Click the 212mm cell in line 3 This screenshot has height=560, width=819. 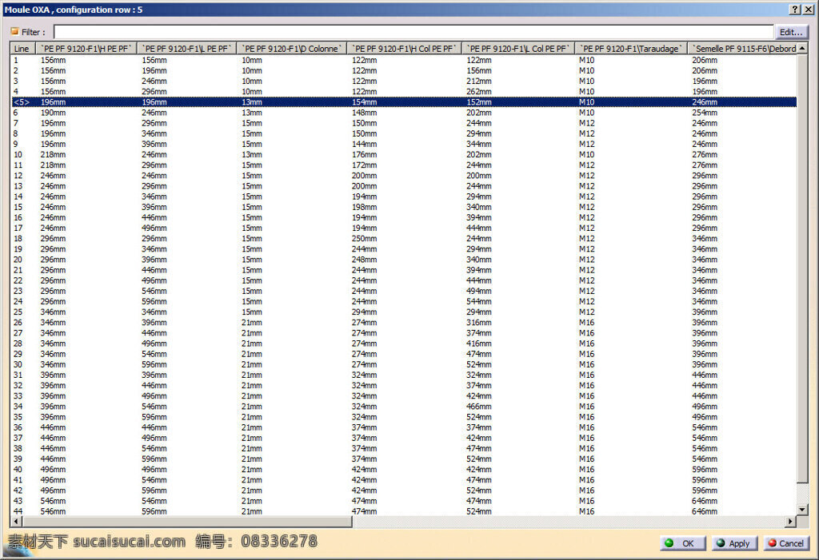(x=479, y=81)
